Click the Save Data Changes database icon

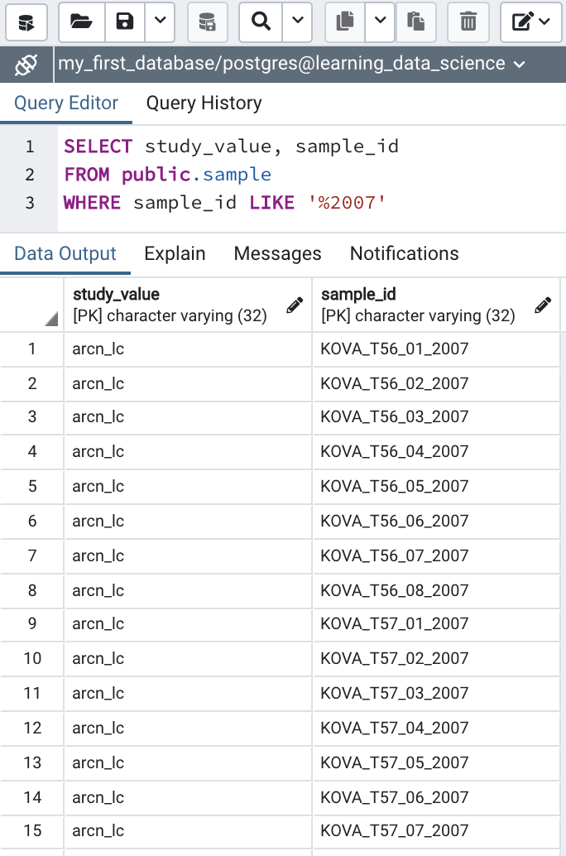point(208,22)
